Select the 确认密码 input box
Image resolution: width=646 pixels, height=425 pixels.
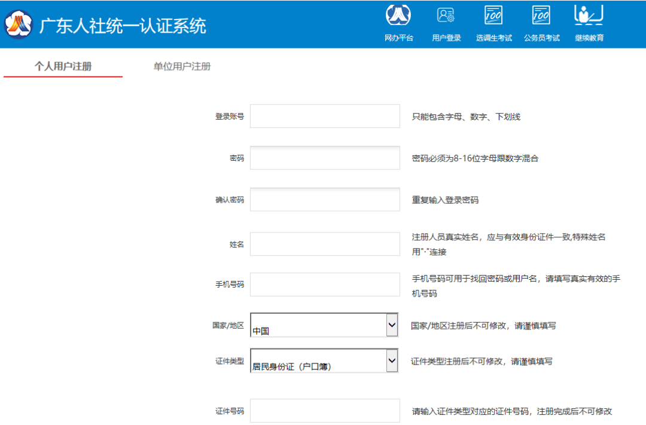coord(325,200)
